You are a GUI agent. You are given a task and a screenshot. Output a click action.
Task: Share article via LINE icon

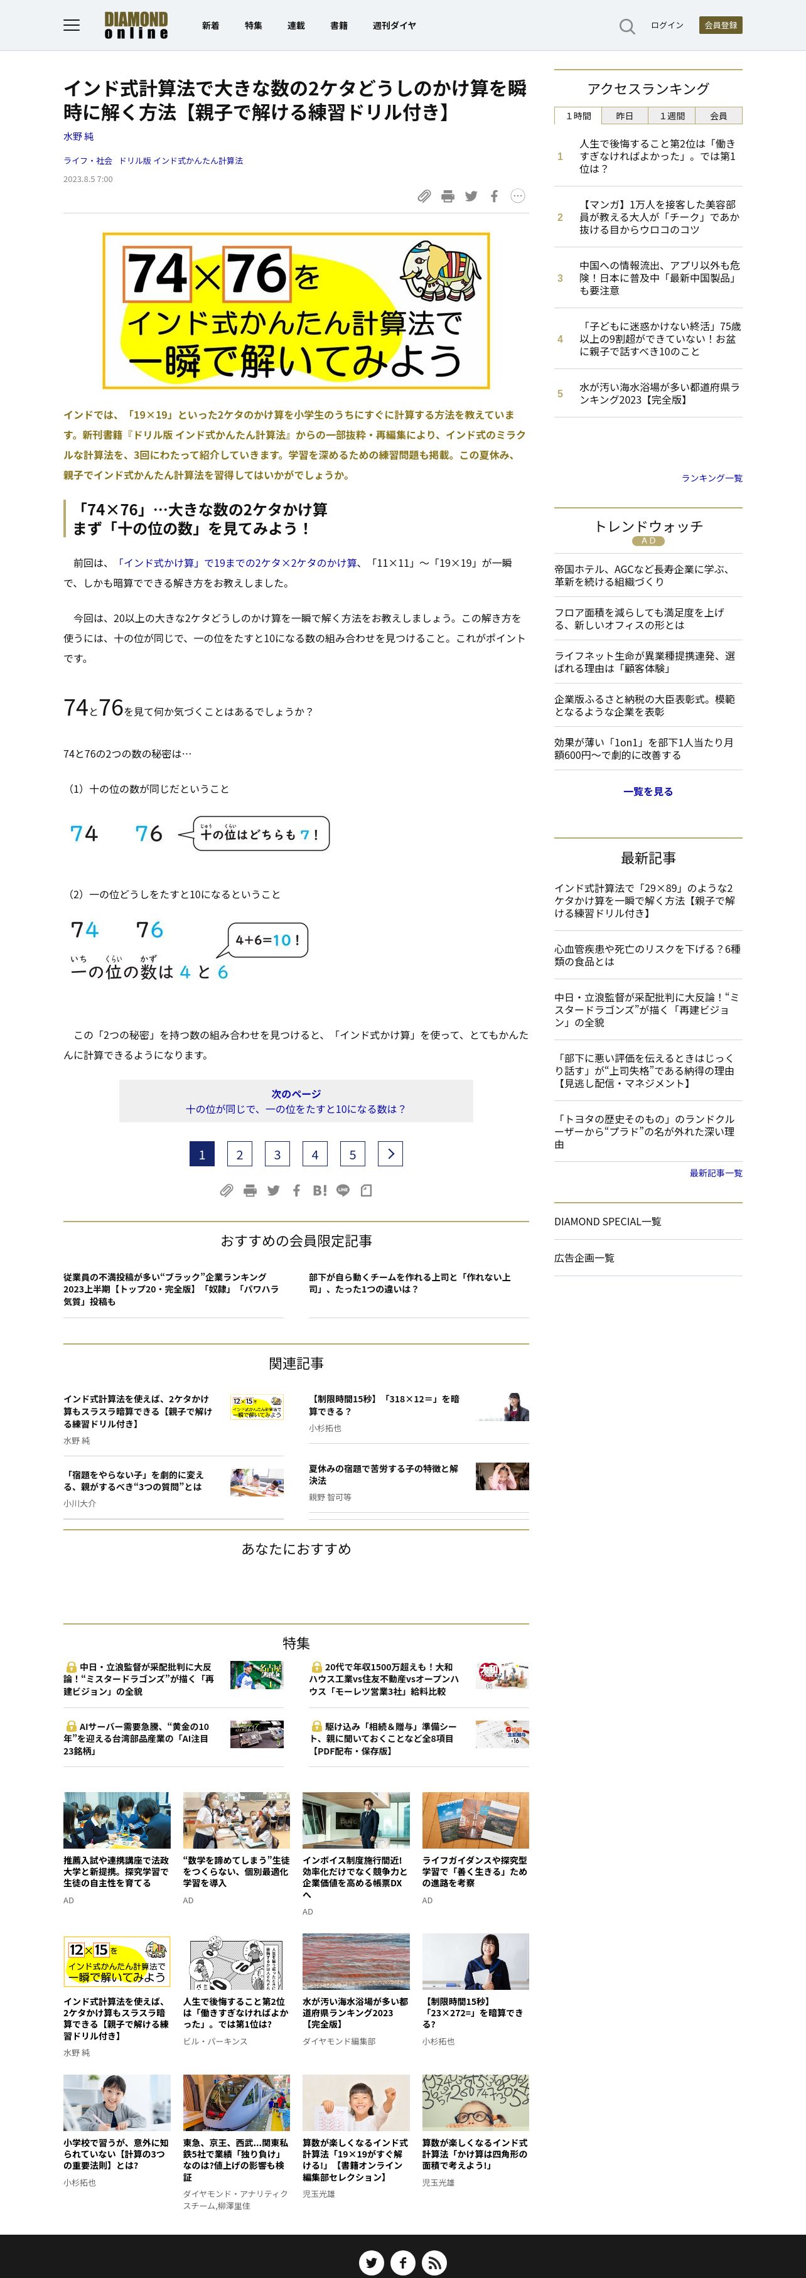click(343, 1190)
